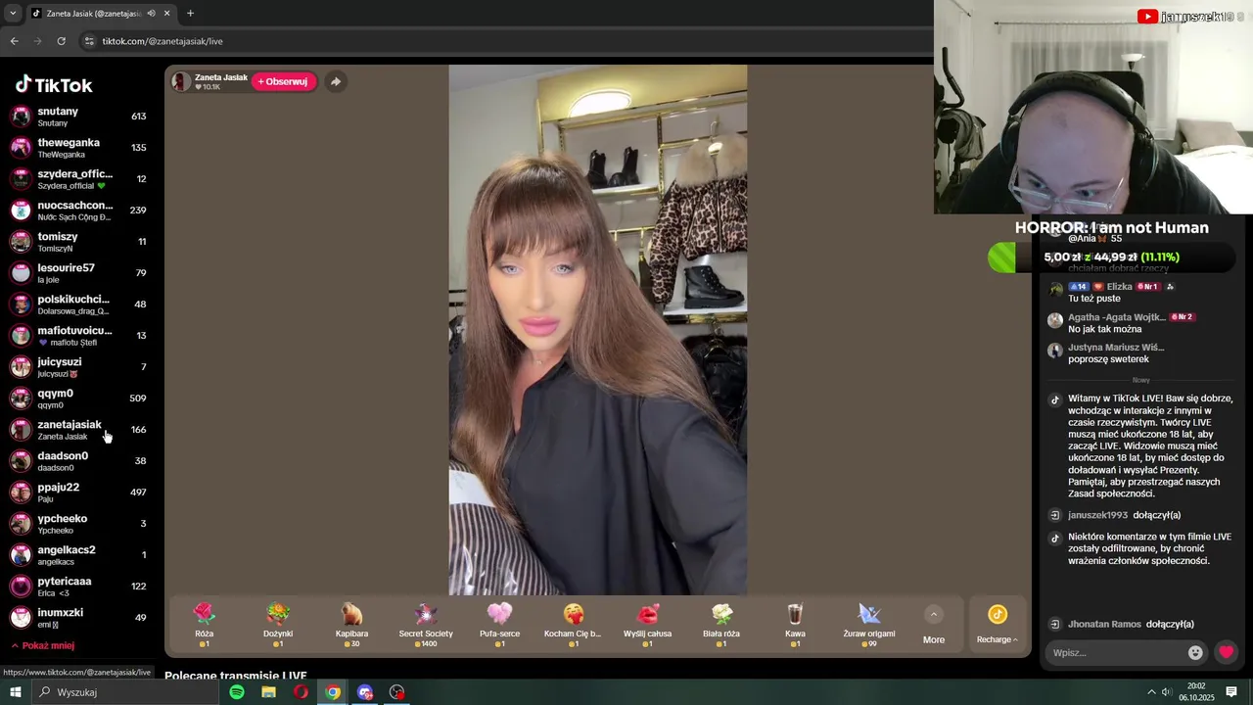Viewport: 1253px width, 705px height.
Task: Send the Dożynki gift
Action: click(278, 624)
